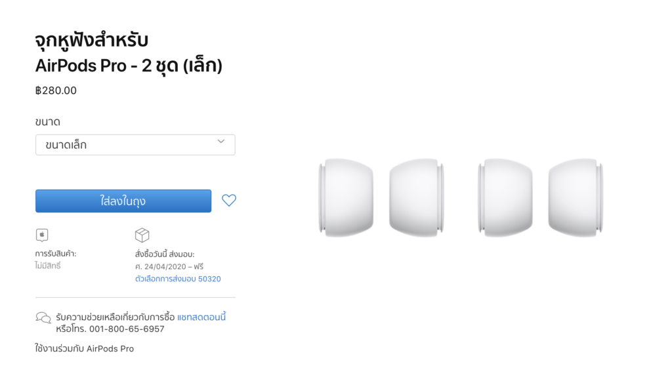Click the chat bubbles icon
Image resolution: width=672 pixels, height=368 pixels.
43,318
